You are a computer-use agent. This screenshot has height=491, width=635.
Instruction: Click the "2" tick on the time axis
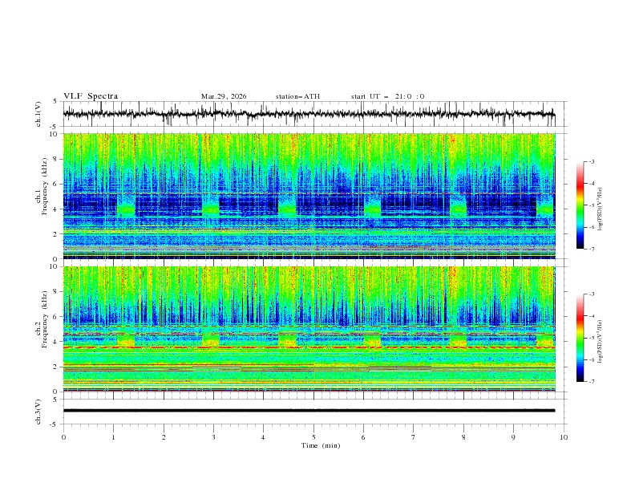click(164, 437)
